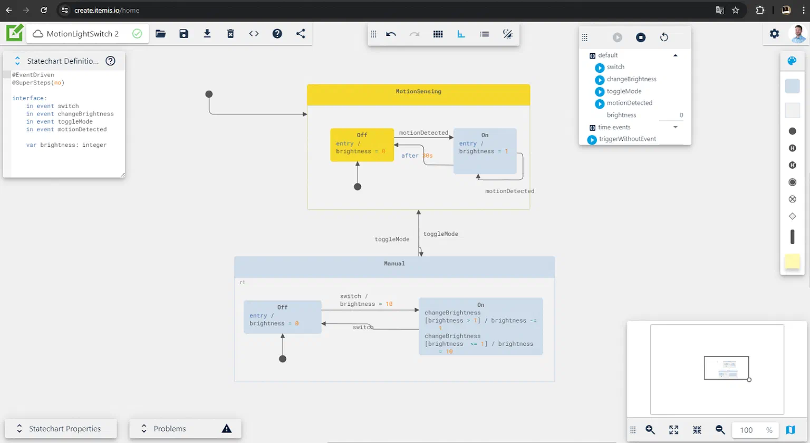The image size is (810, 443).
Task: Raise the switch event in simulation
Action: pyautogui.click(x=600, y=68)
